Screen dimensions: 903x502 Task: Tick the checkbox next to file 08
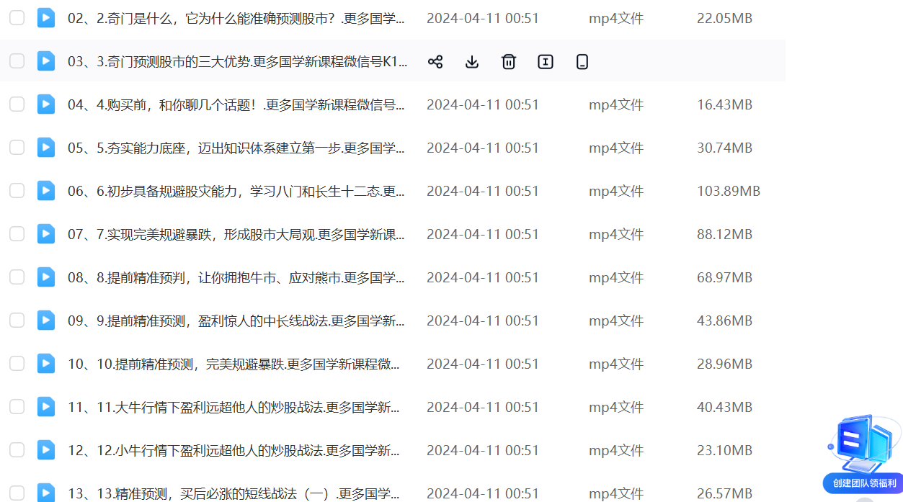[x=17, y=277]
